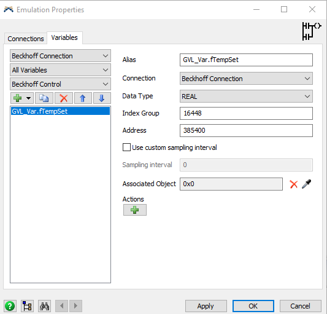Click into the Address input field
Viewport: 327px width, 314px height.
coord(246,130)
